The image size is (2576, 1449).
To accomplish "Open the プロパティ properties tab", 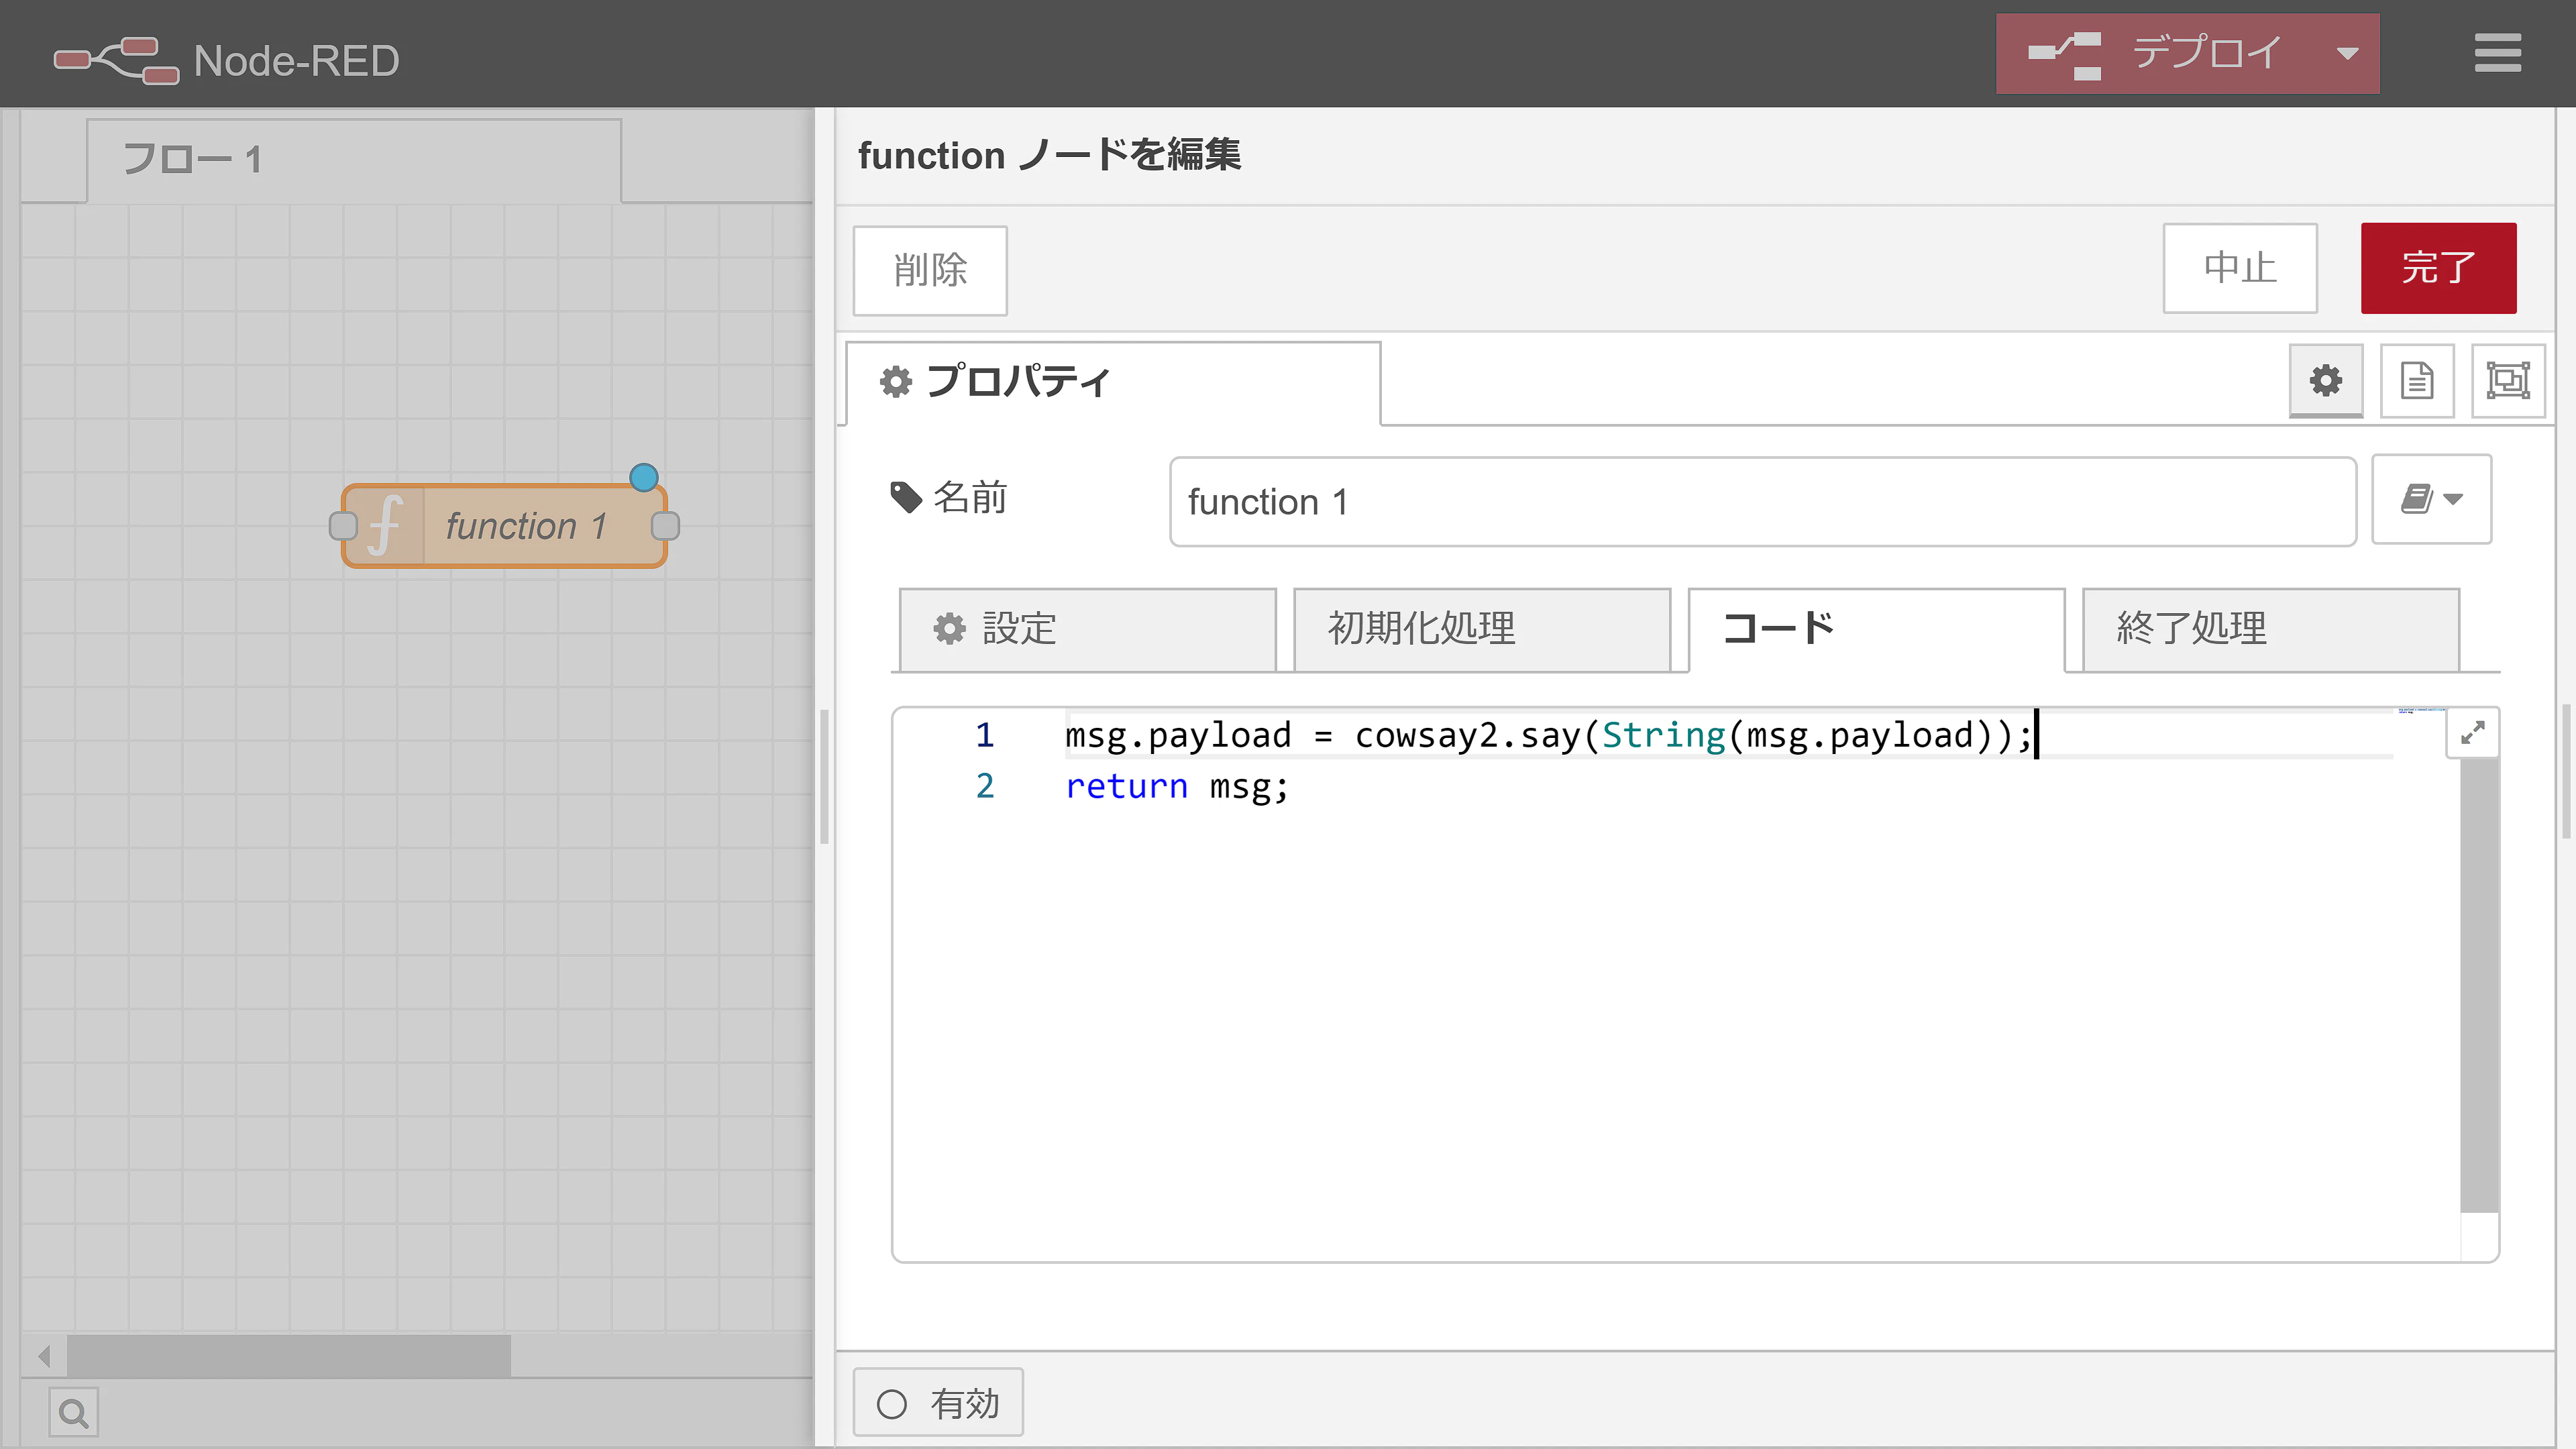I will tap(1113, 382).
